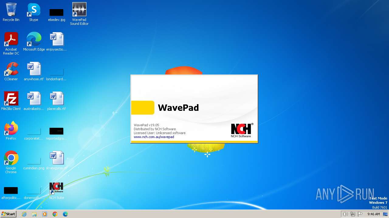The height and width of the screenshot is (218, 389).
Task: Click the WavePad splash title text
Action: tap(178, 107)
